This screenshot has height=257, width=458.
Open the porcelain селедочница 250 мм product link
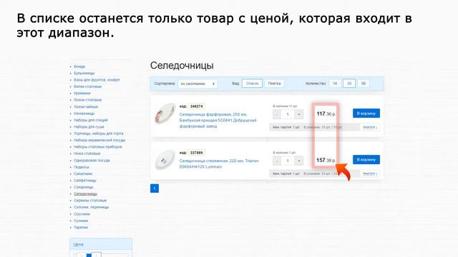pyautogui.click(x=218, y=121)
